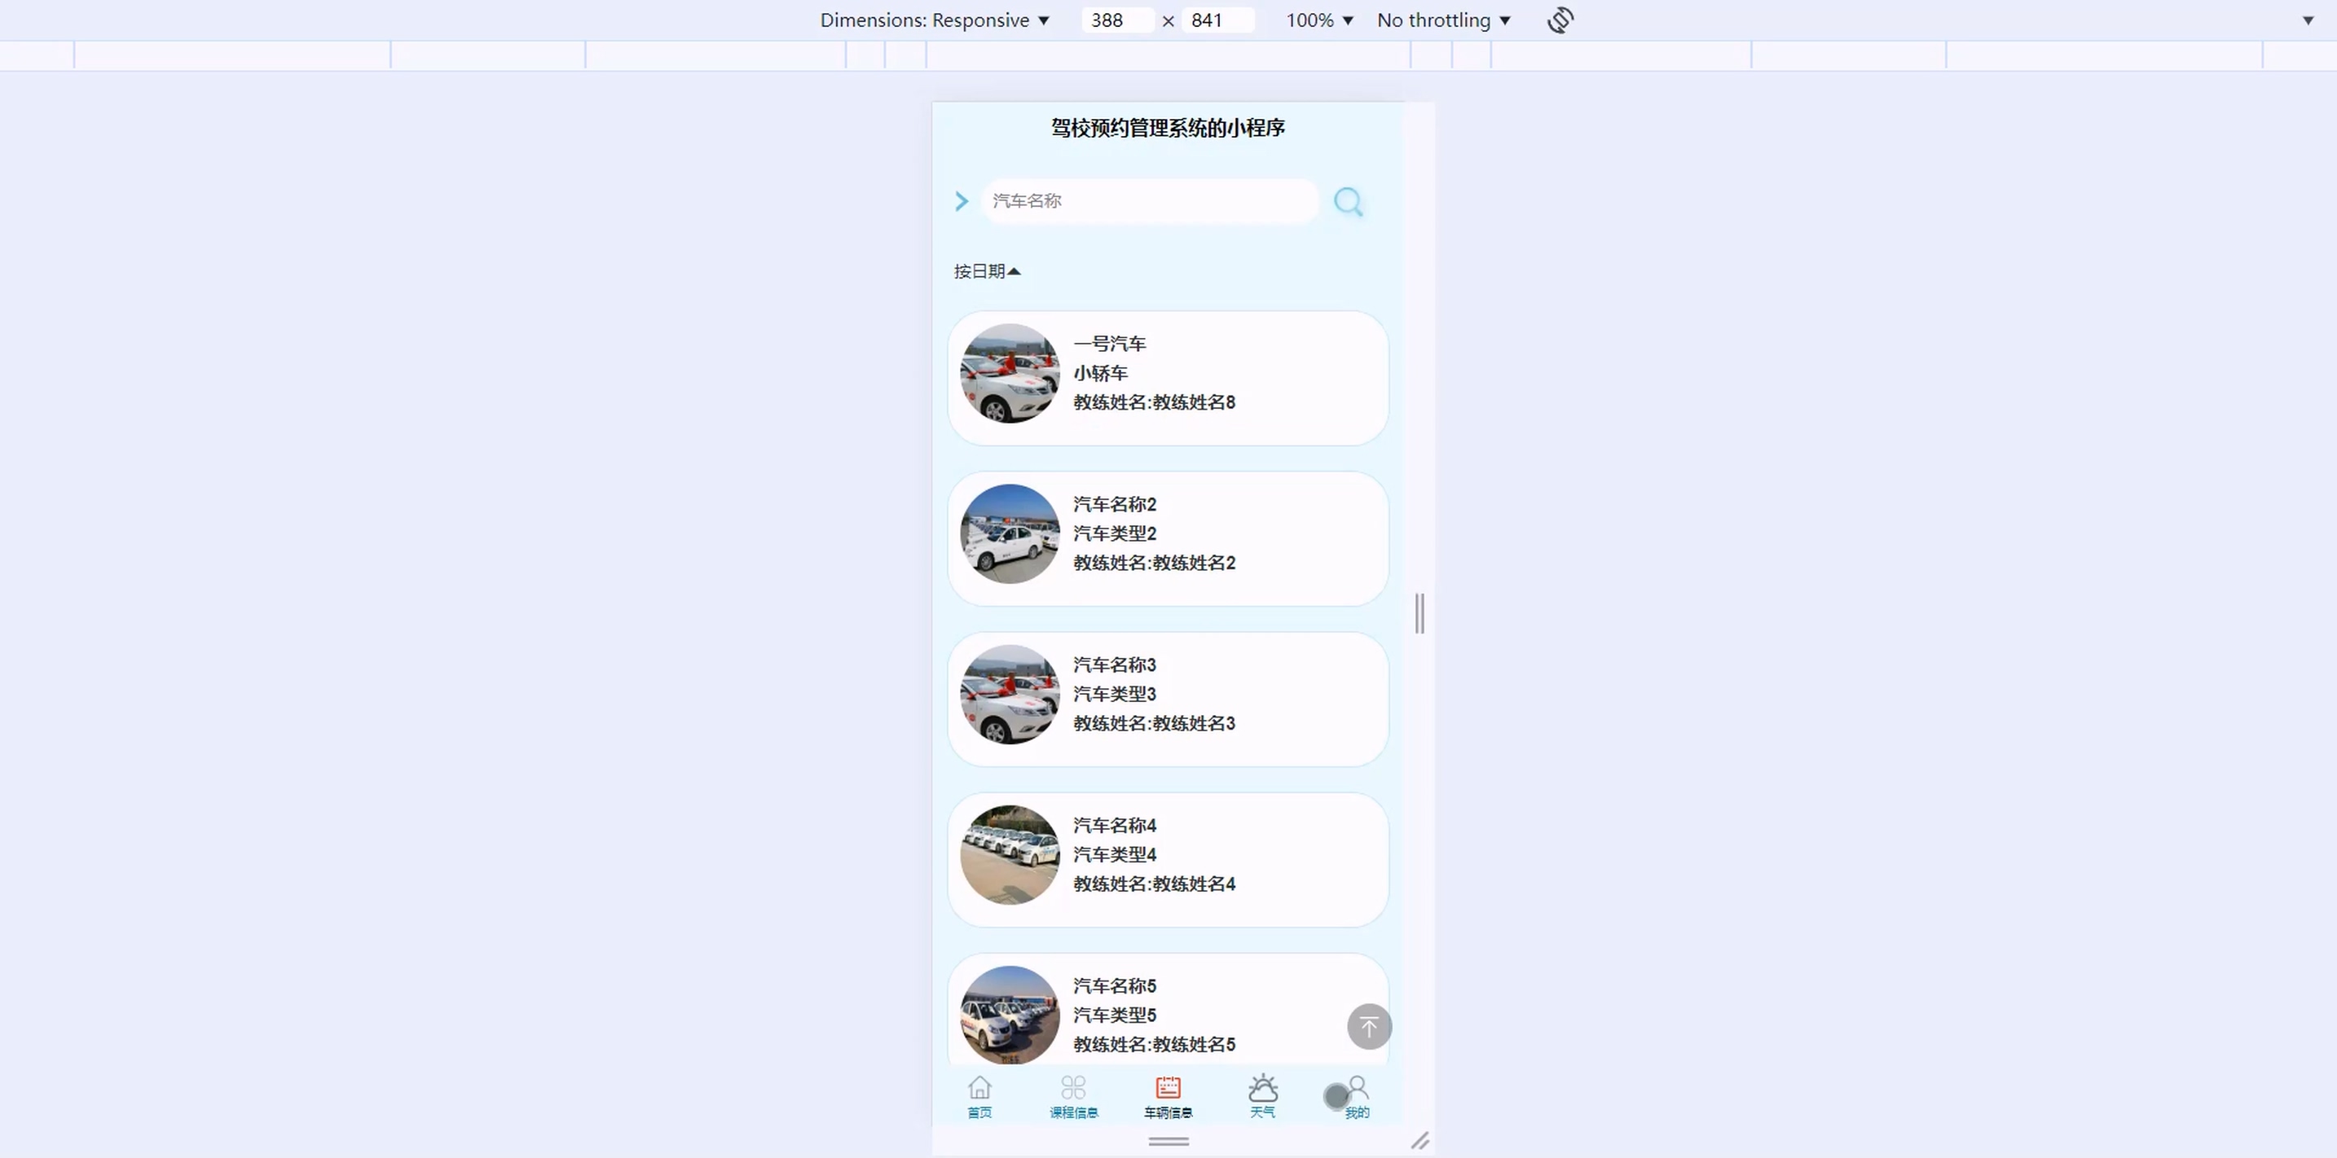Toggle the 按日期 date sort order
The image size is (2337, 1158).
pos(987,271)
